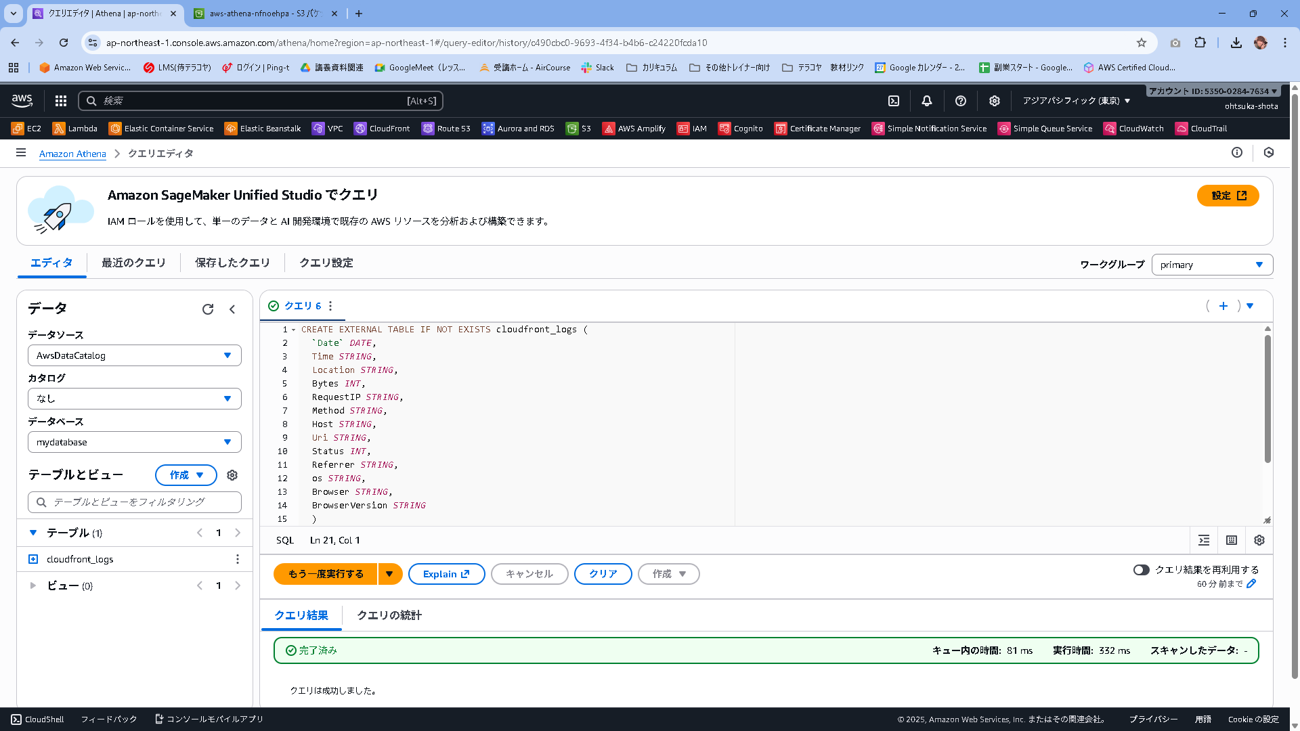This screenshot has width=1300, height=731.
Task: Open editor preferences gear icon
Action: click(1259, 540)
